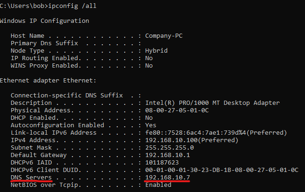
Task: Select the fe80 link-local IPv6 address
Action: tap(196, 133)
